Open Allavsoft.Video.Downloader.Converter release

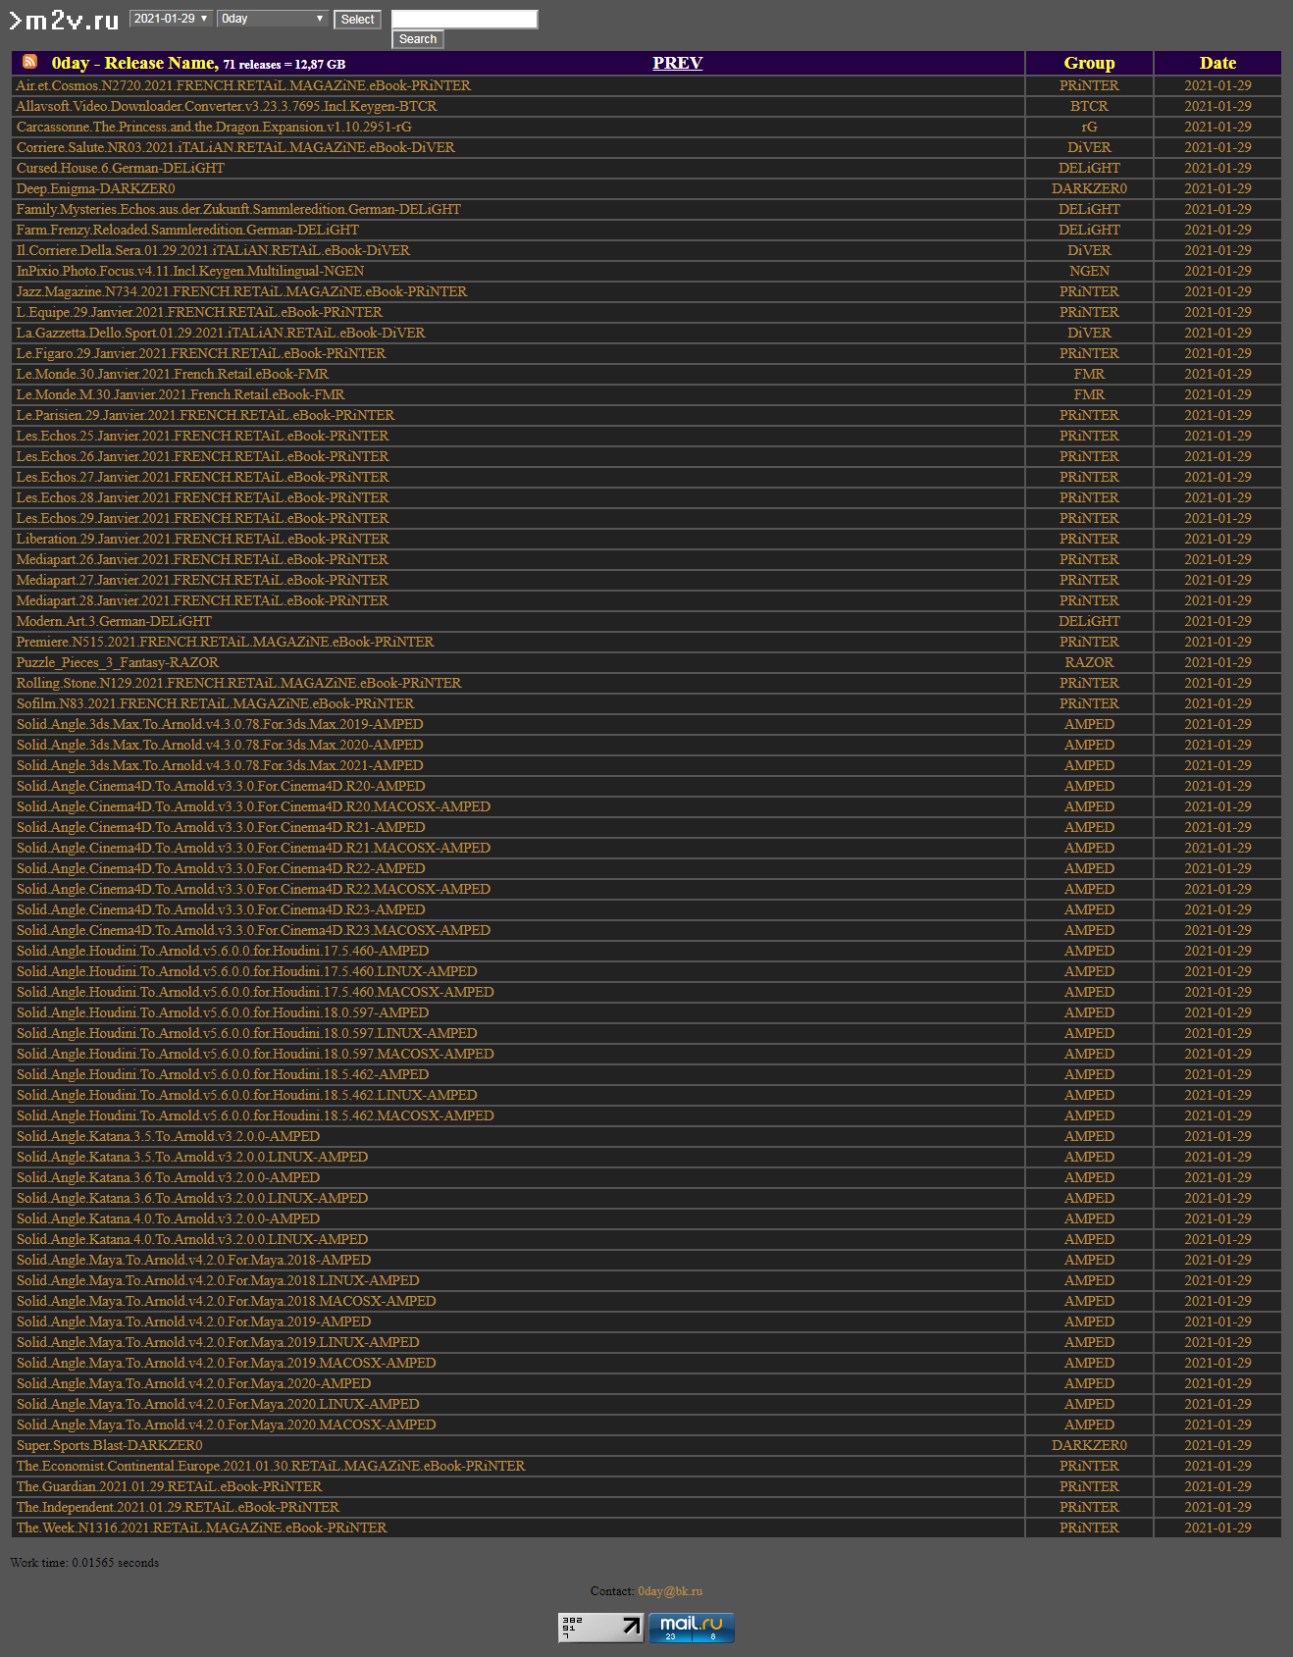[x=227, y=106]
